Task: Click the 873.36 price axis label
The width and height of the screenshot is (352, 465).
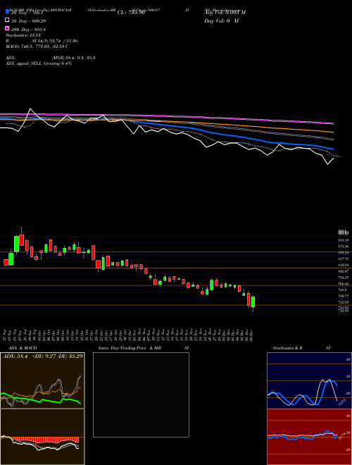Action: tap(344, 247)
